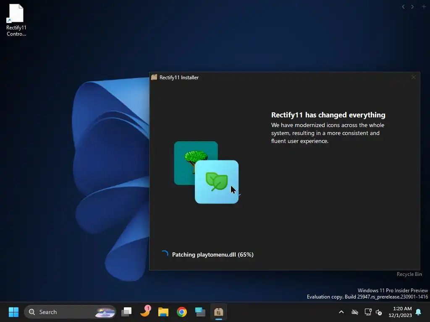Open the Rectify11 Control Center desktop shortcut
This screenshot has height=322, width=430.
pos(16,20)
